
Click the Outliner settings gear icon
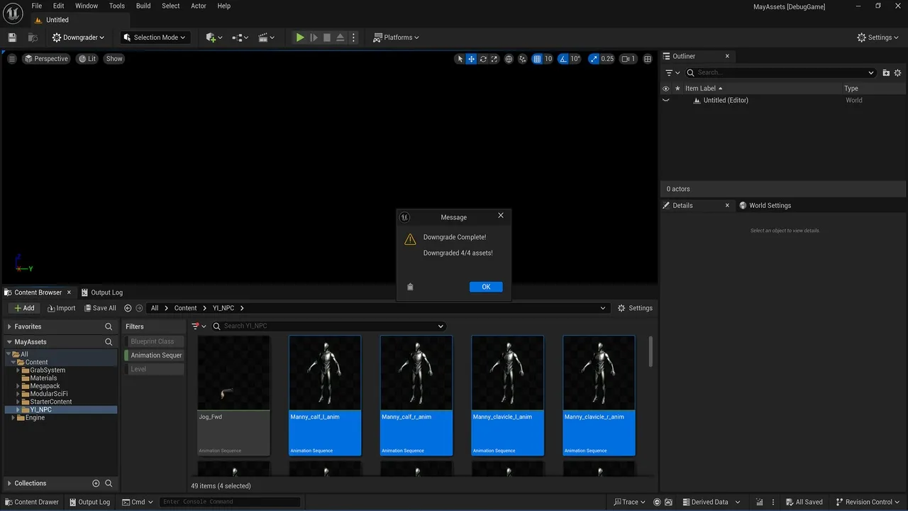click(x=897, y=72)
